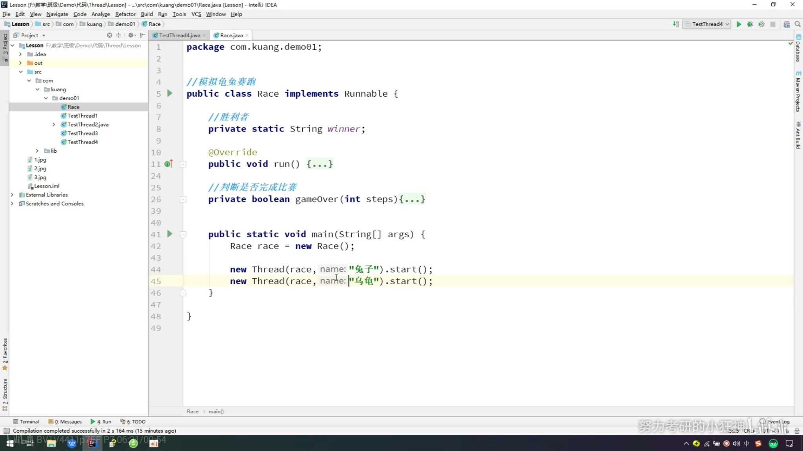Open the Database side tool window

(x=798, y=48)
